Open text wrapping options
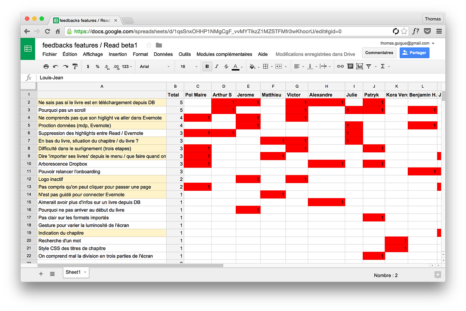The width and height of the screenshot is (466, 311). click(x=325, y=67)
